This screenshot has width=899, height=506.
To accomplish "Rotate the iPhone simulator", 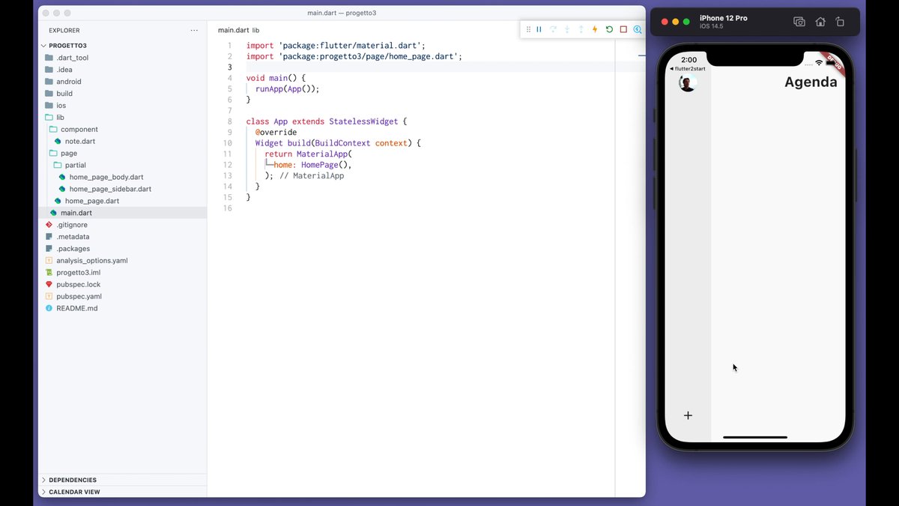I will (x=840, y=22).
